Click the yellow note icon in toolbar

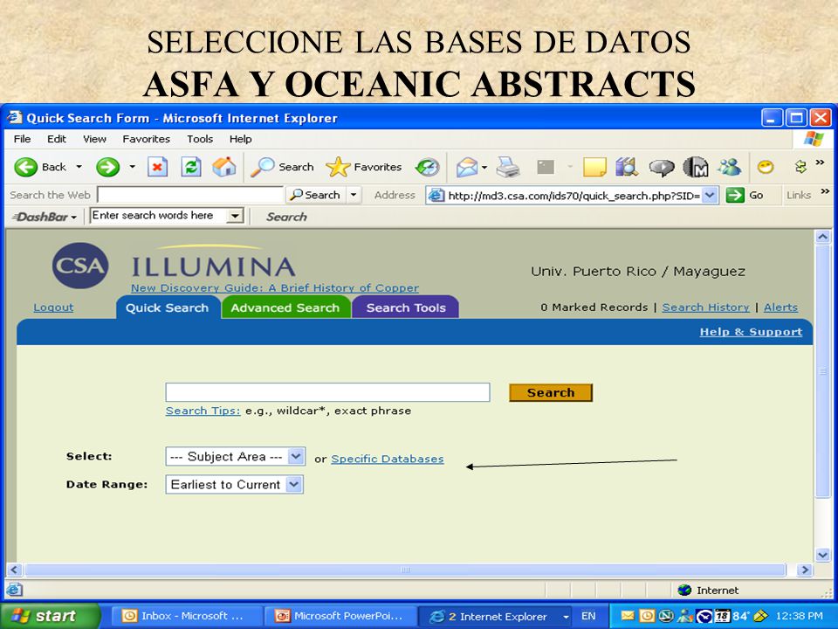(594, 167)
